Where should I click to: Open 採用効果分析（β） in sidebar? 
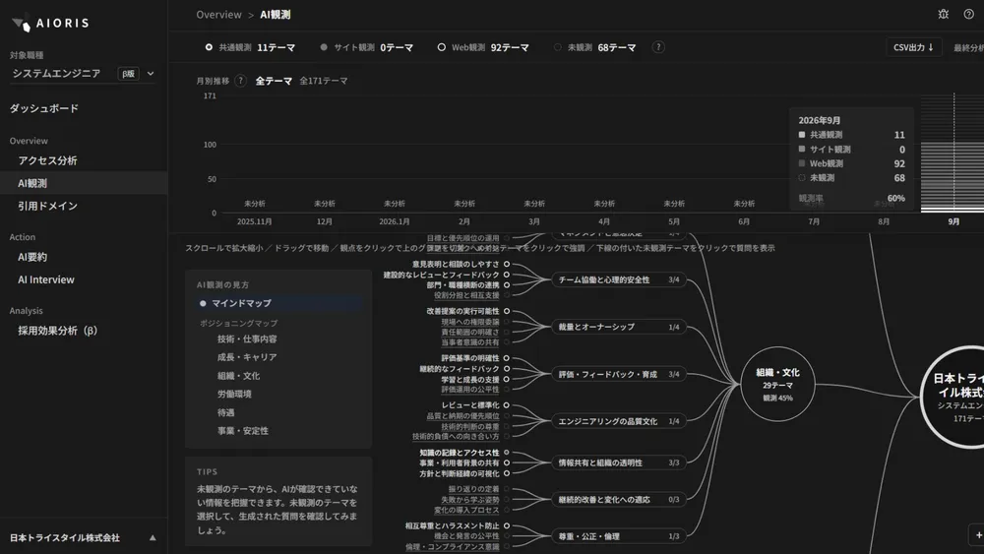tap(58, 331)
